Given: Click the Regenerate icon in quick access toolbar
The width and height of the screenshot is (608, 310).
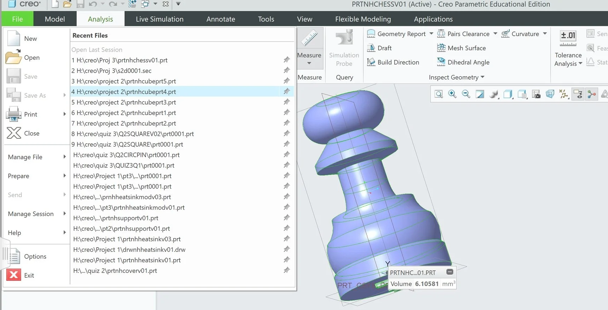Looking at the screenshot, I should tap(132, 4).
